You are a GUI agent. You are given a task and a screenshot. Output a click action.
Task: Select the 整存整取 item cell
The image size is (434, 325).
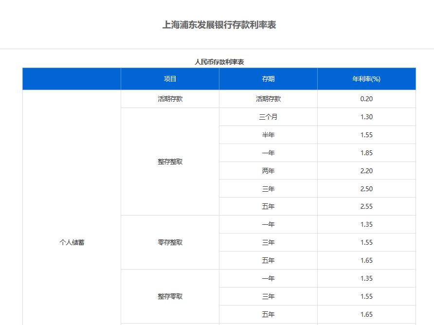click(x=170, y=162)
